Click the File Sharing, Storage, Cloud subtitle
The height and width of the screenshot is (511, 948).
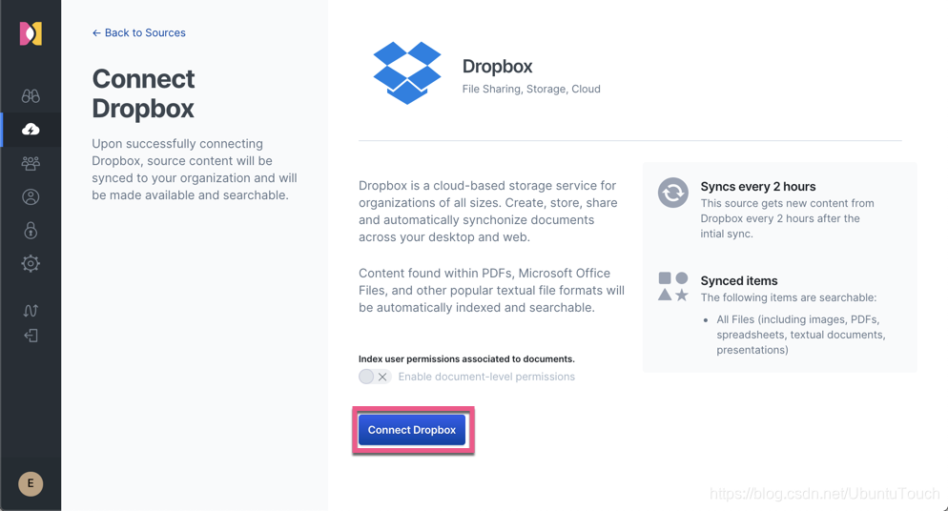point(531,89)
